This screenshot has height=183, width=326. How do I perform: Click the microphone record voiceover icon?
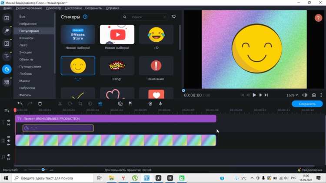click(160, 104)
